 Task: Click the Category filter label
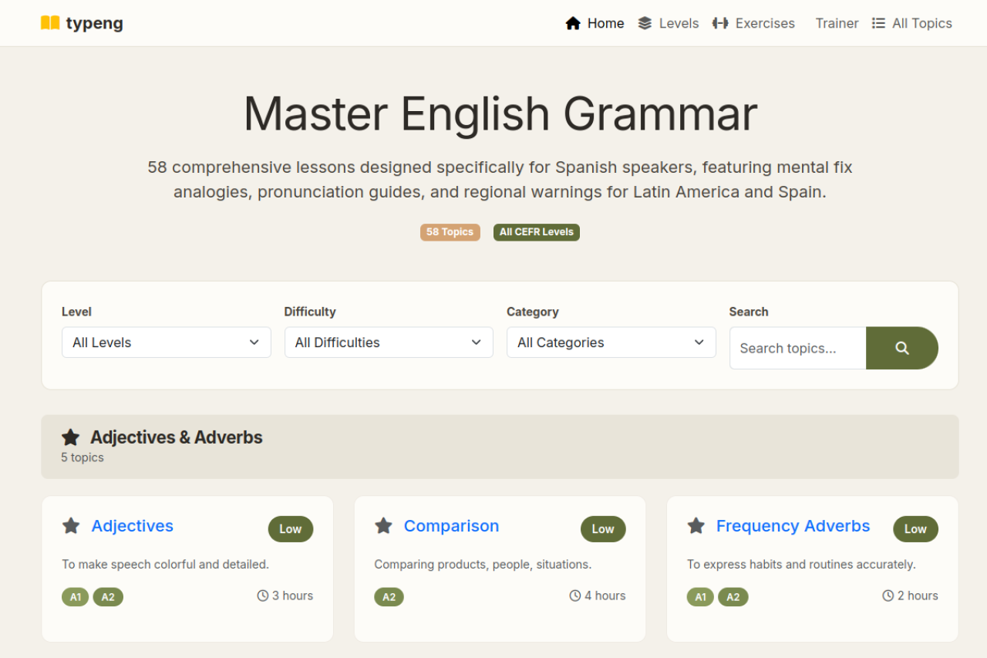coord(533,312)
